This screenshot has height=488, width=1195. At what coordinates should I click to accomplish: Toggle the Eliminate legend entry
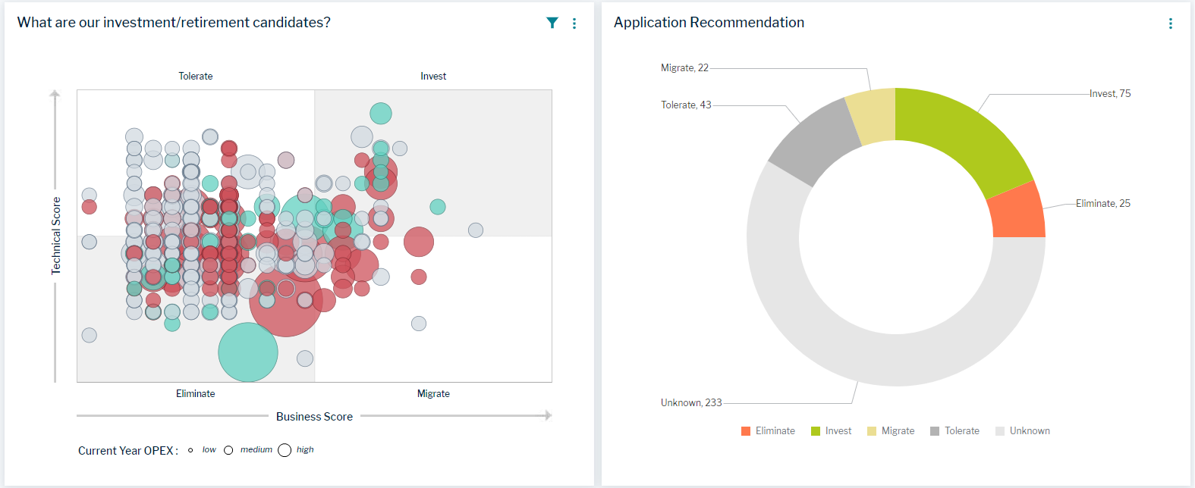pos(768,431)
